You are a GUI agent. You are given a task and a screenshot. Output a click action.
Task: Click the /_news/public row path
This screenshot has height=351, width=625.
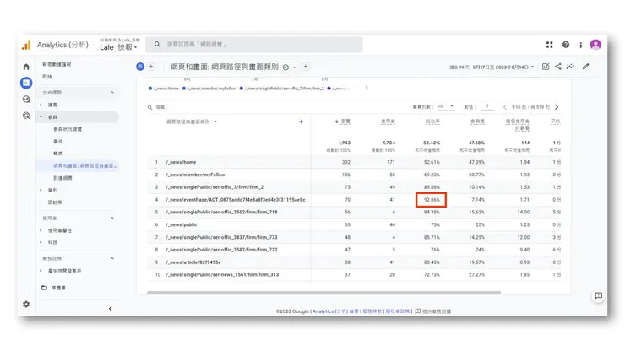[x=182, y=224]
